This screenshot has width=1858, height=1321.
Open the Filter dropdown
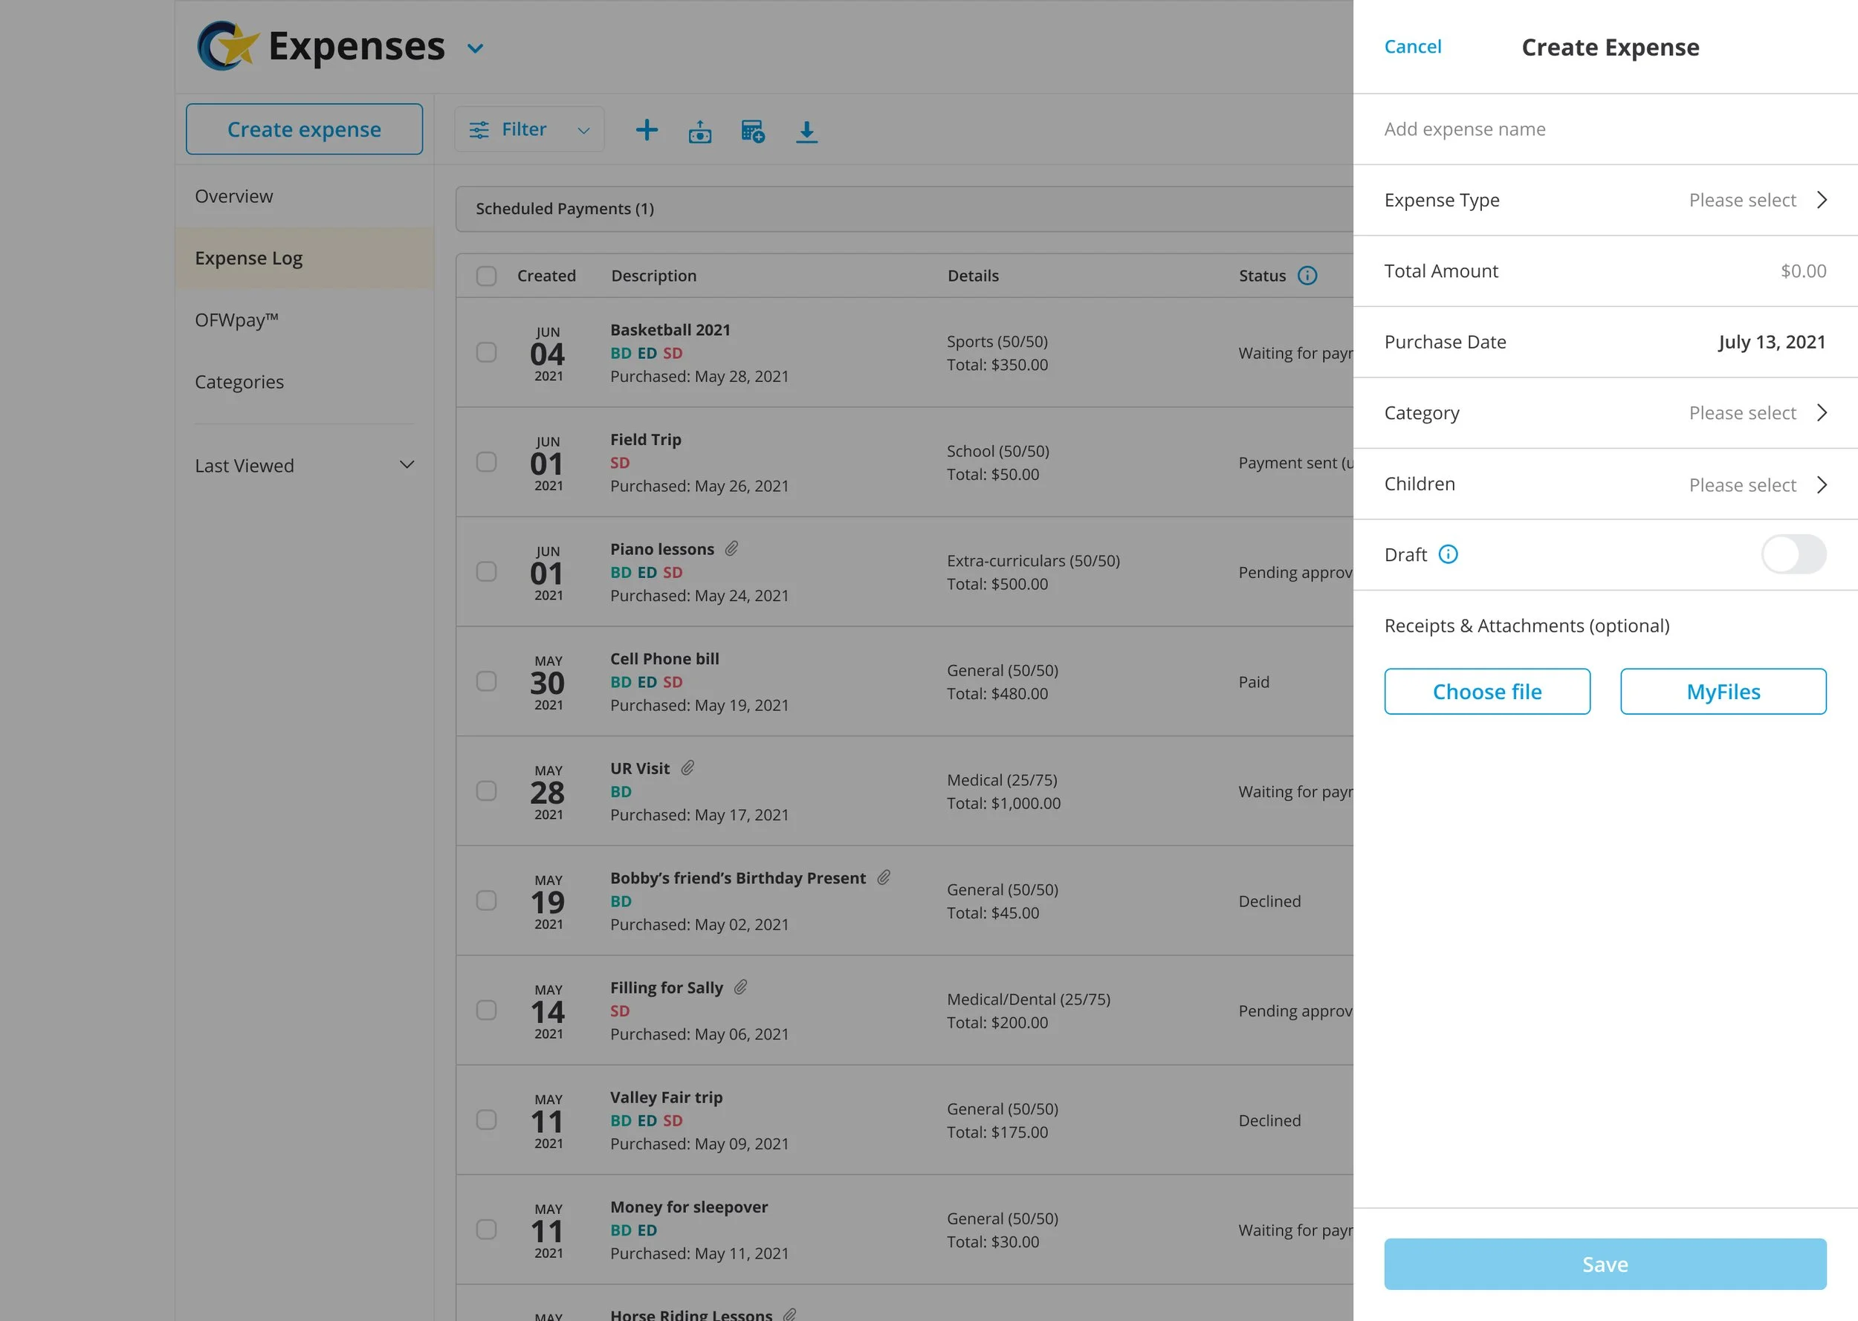point(528,129)
